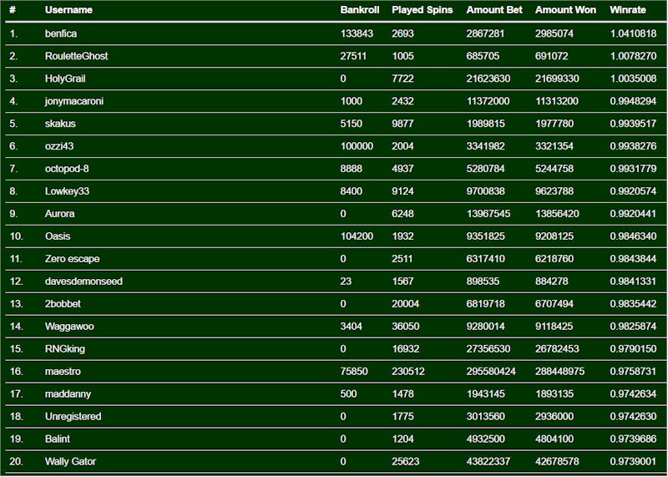Click HolyGrail's amount won 21699330

(x=557, y=79)
